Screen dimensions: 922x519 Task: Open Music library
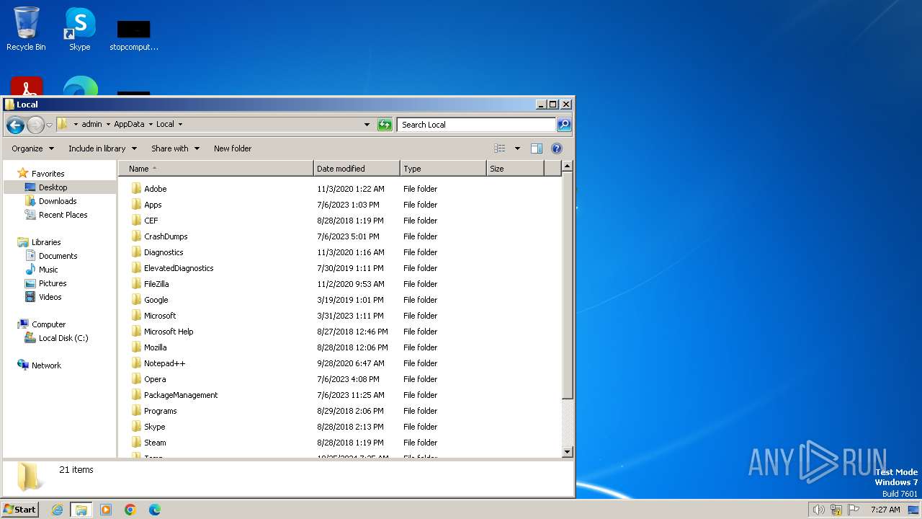(x=48, y=270)
